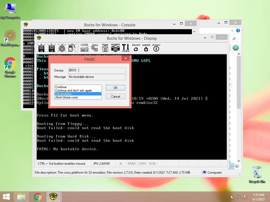
Task: Click the Console window scroll up arrow
Action: point(194,32)
